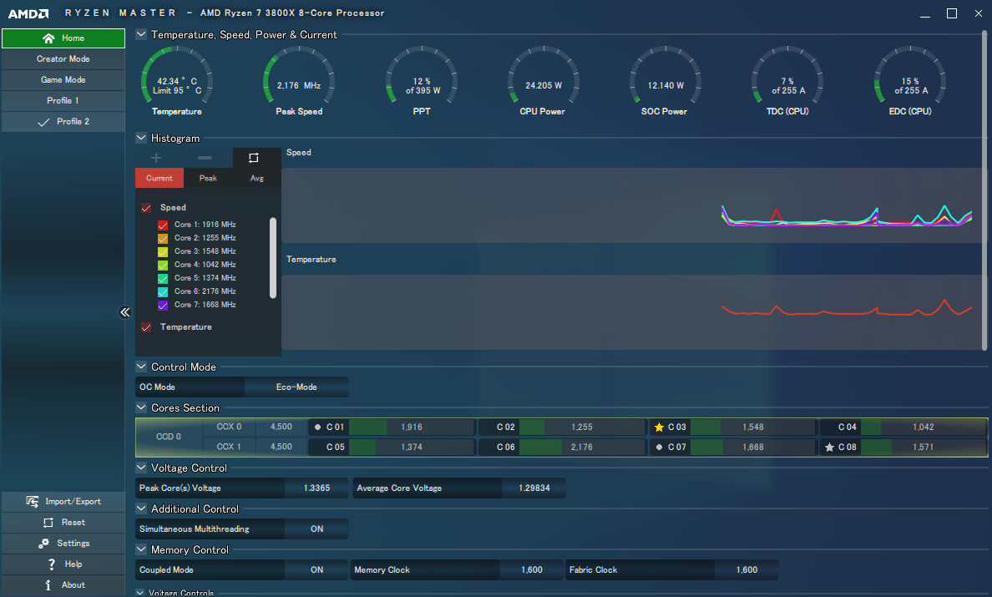Click the dot marker on core C 07
This screenshot has height=597, width=992.
pos(659,447)
